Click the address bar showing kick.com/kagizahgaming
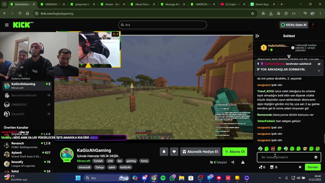This screenshot has height=183, width=325. pyautogui.click(x=145, y=13)
